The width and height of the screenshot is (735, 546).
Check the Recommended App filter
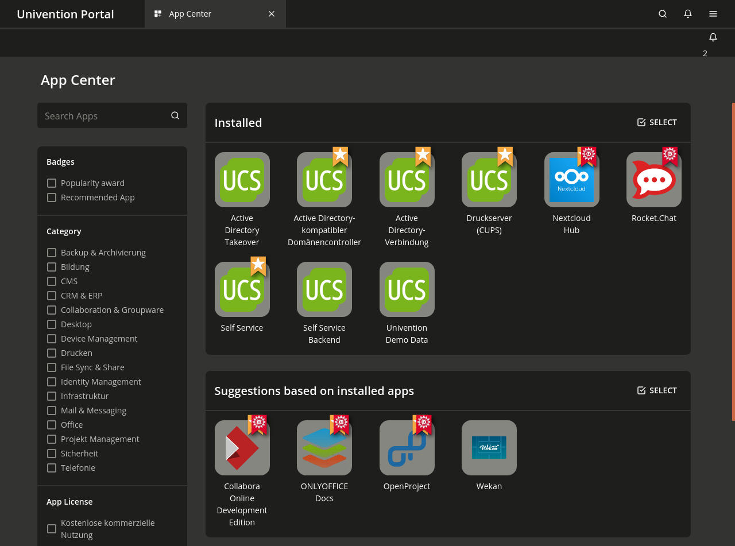coord(52,198)
